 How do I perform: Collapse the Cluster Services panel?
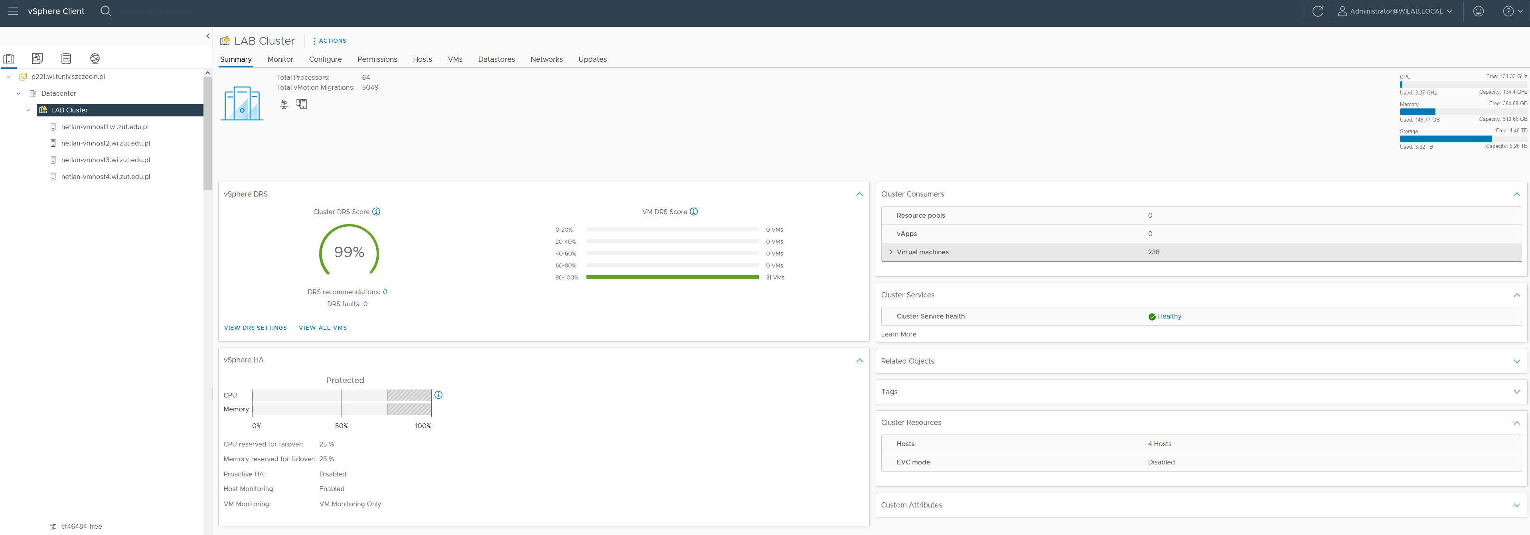coord(1516,295)
